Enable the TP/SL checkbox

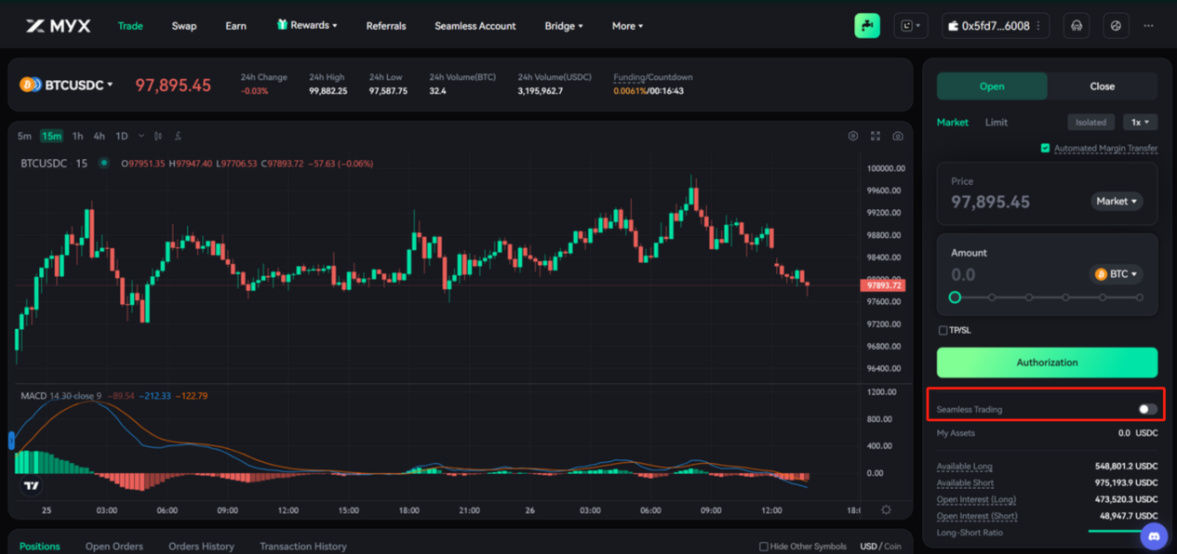click(943, 330)
